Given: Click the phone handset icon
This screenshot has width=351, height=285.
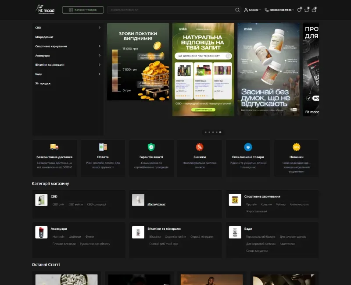Looking at the screenshot, I should point(267,10).
